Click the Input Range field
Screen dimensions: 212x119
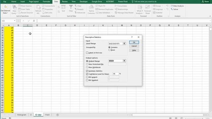pyautogui.click(x=116, y=44)
